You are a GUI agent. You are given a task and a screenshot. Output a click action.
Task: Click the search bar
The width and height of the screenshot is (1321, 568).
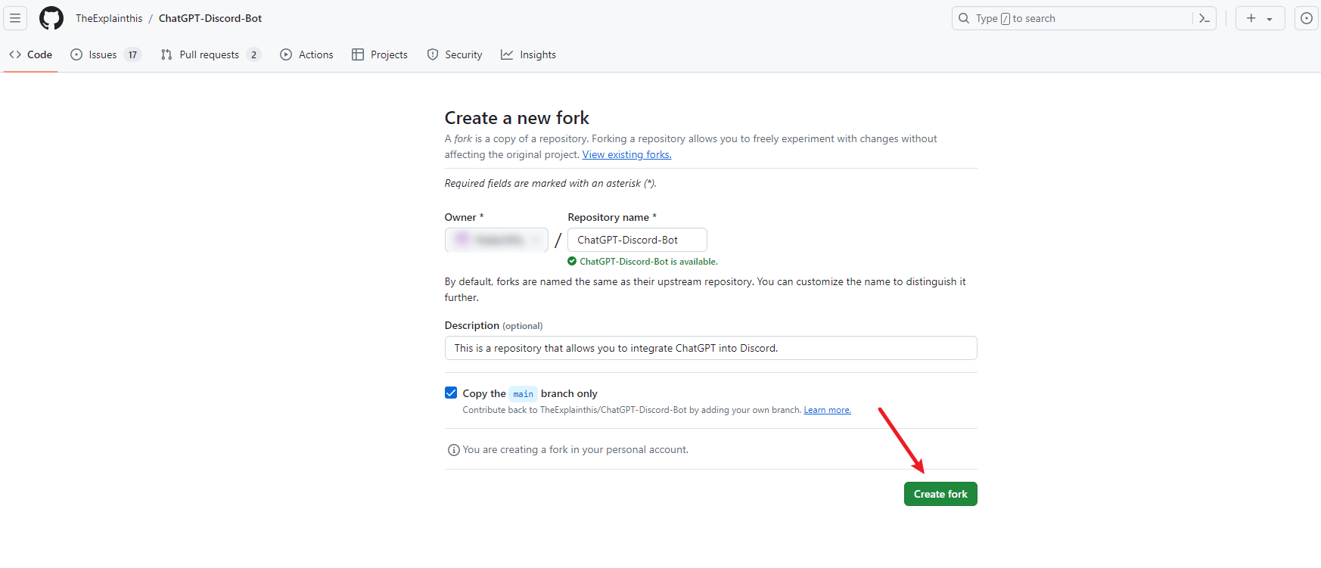click(1083, 18)
